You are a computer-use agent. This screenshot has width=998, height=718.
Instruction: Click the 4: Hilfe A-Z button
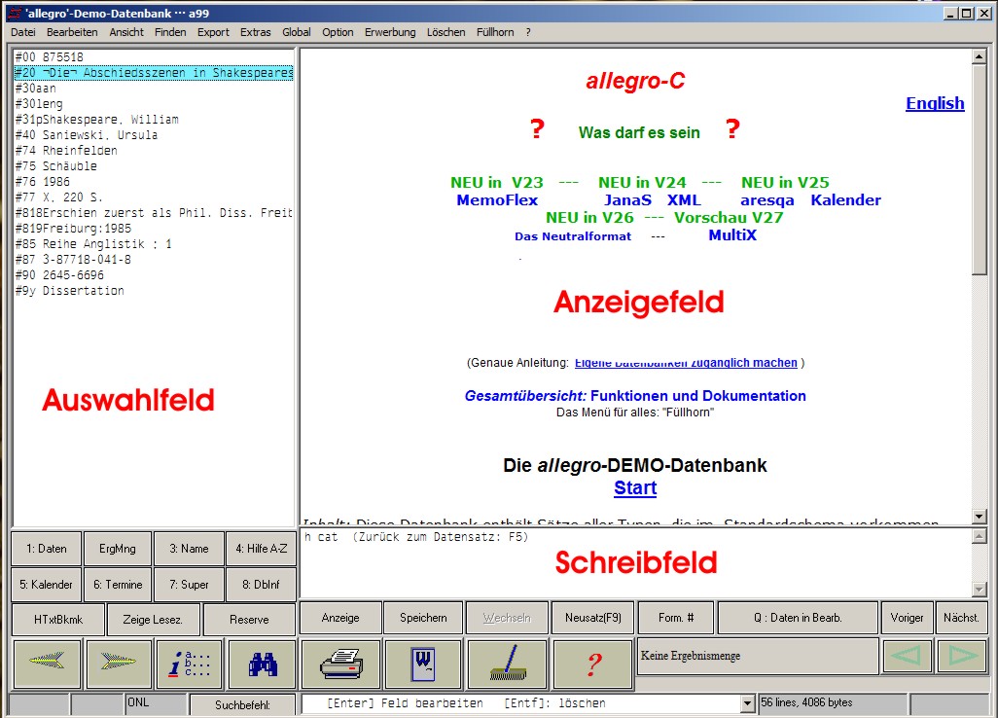(x=262, y=549)
